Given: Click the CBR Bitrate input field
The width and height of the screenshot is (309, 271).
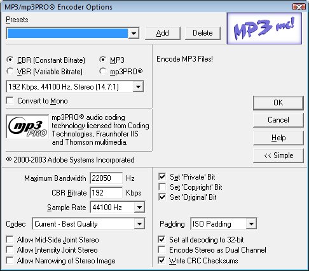Looking at the screenshot, I should tap(106, 193).
